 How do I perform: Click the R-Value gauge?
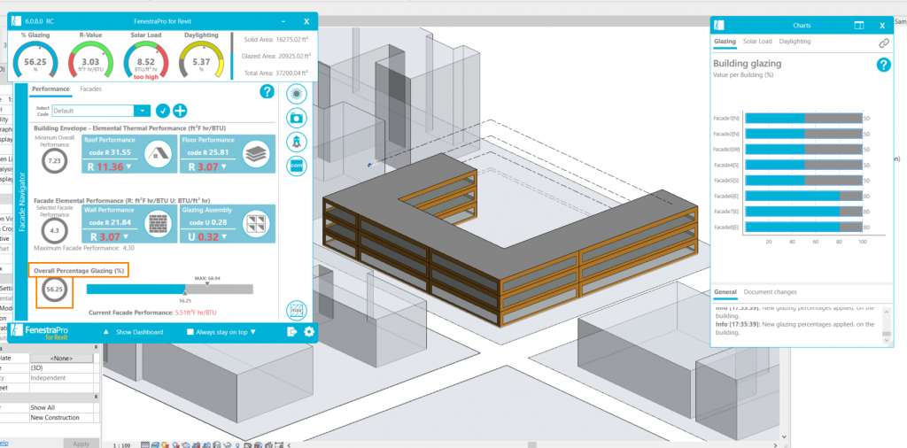[91, 60]
